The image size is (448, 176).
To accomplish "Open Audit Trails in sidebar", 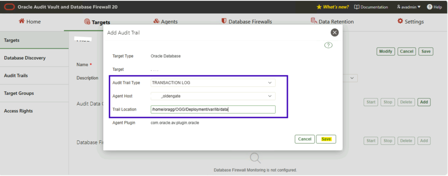I will tap(34, 76).
